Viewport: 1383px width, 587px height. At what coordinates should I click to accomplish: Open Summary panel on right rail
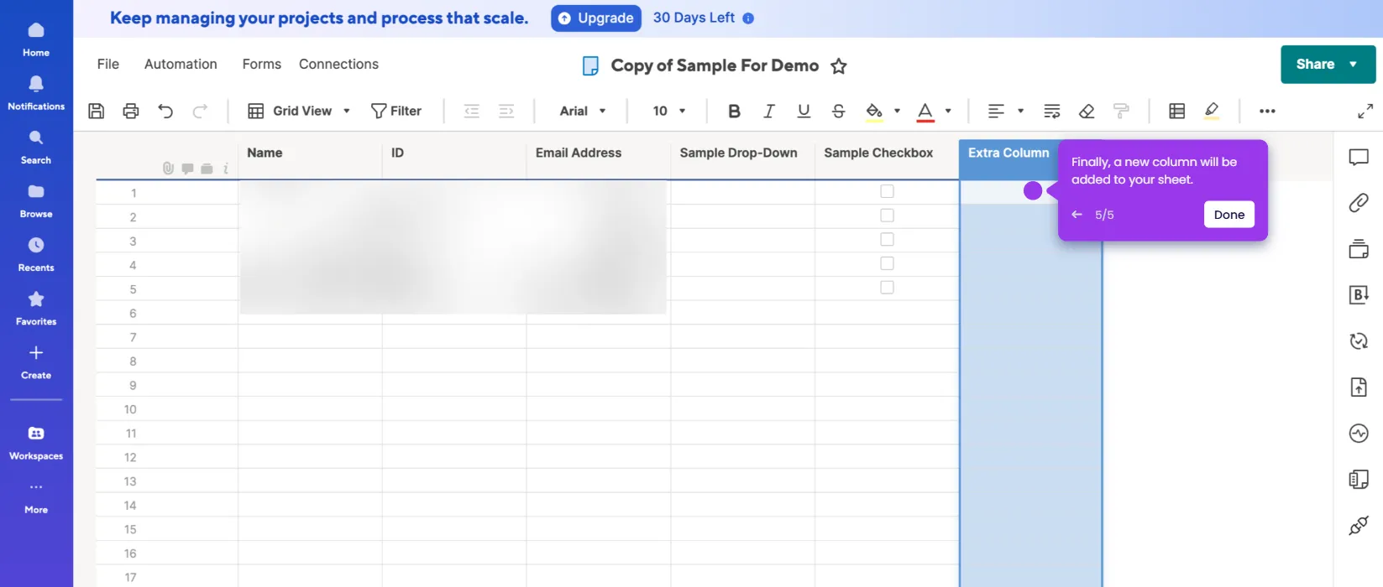(1359, 479)
